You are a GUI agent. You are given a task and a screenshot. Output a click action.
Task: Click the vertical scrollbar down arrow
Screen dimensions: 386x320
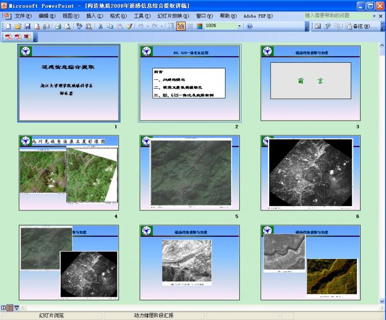click(382, 301)
